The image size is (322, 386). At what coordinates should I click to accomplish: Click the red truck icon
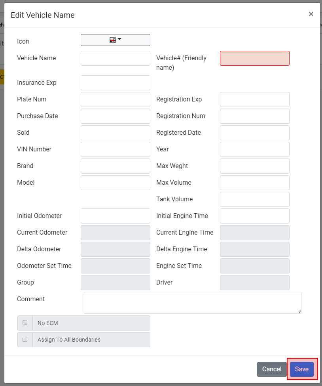[x=113, y=40]
